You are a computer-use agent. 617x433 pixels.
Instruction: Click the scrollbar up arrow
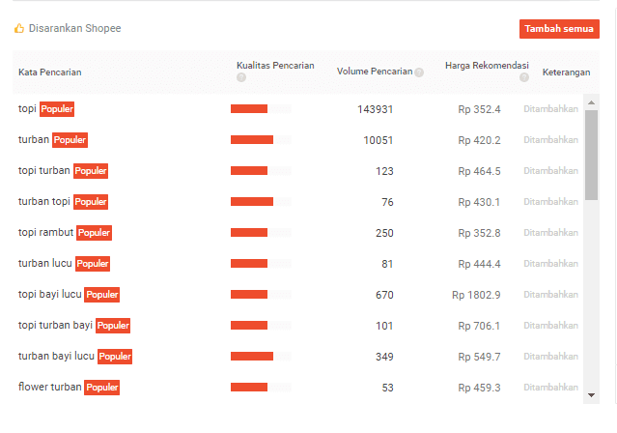click(591, 102)
